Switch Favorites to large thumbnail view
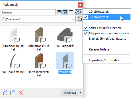Viewport: 131px width, 98px height. (x=65, y=12)
